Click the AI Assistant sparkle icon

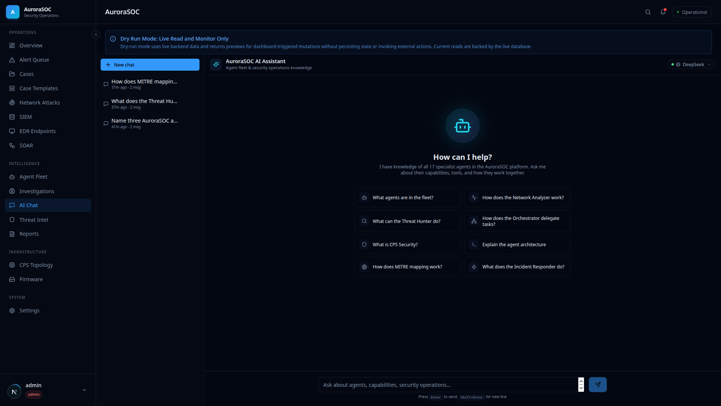coord(216,64)
